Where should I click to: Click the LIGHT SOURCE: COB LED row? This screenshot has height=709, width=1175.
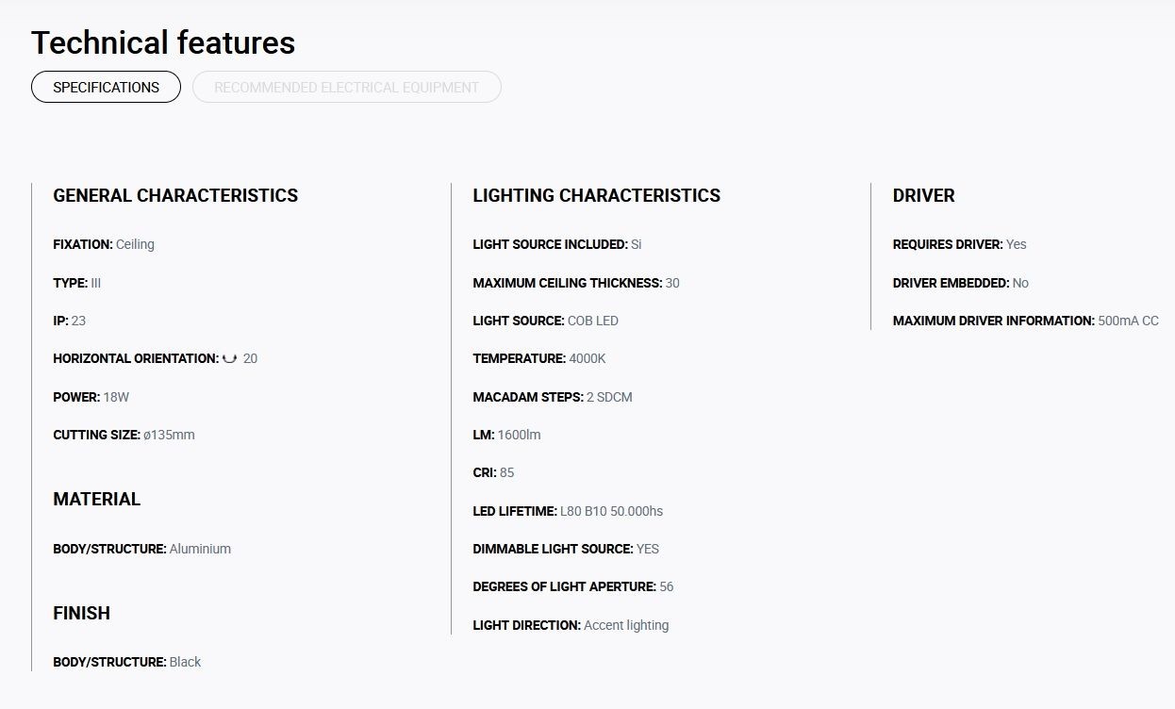pyautogui.click(x=545, y=321)
